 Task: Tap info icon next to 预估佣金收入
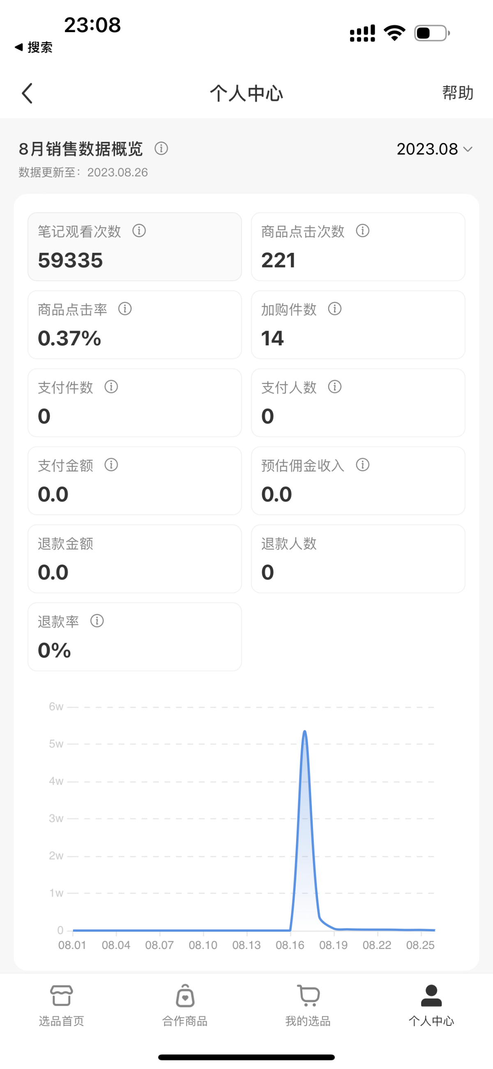[x=362, y=465]
